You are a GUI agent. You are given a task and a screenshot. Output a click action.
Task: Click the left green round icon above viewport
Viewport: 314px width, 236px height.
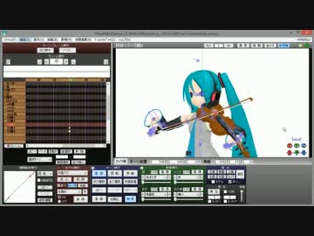[300, 45]
